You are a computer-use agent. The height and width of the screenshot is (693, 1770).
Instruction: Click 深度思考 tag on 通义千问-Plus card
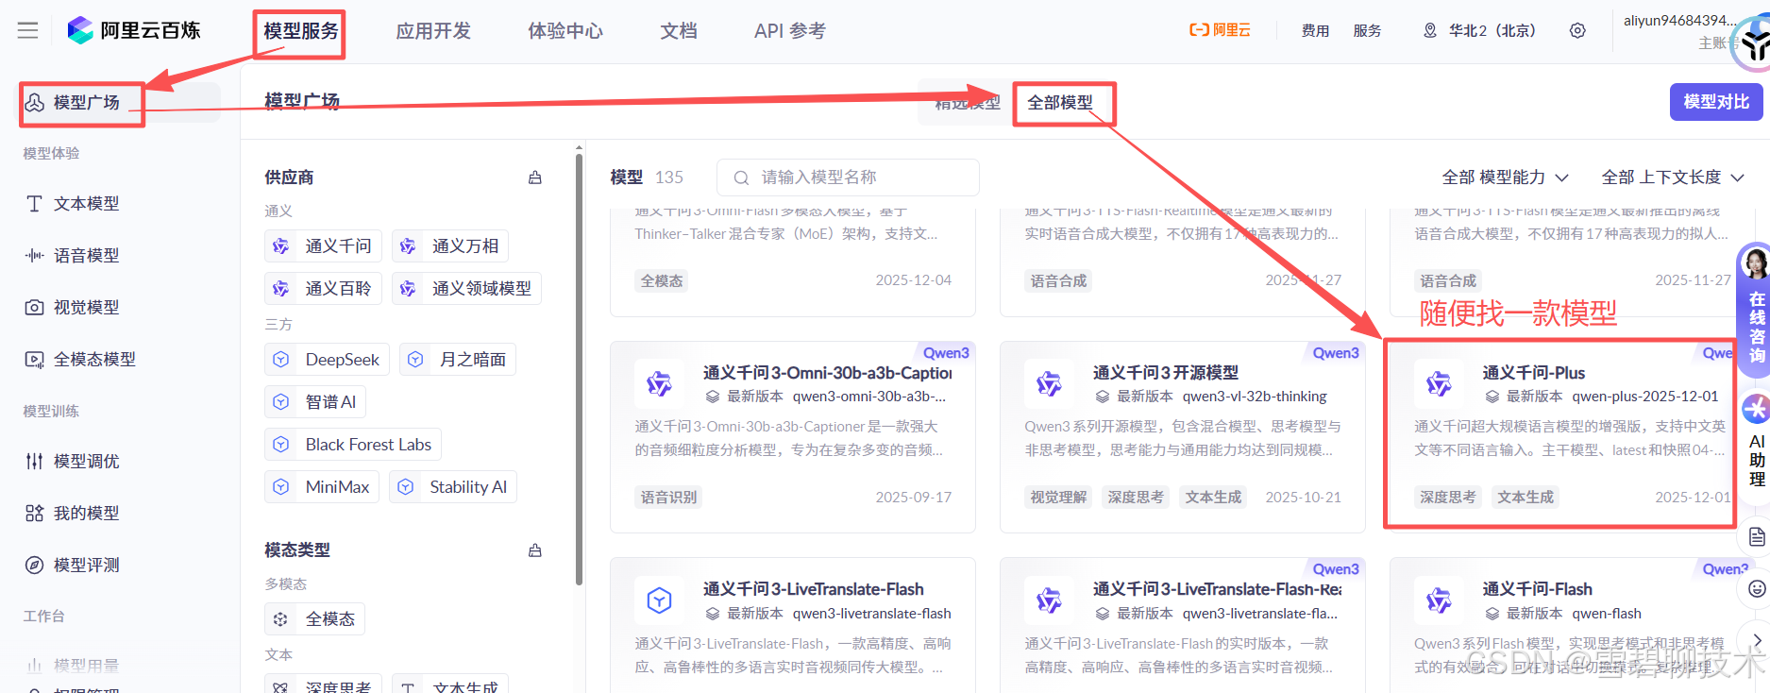(x=1448, y=498)
